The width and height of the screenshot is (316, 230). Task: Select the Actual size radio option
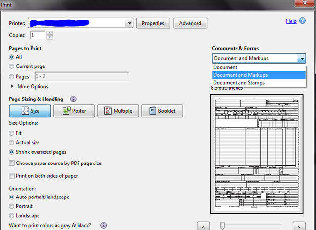click(x=12, y=143)
